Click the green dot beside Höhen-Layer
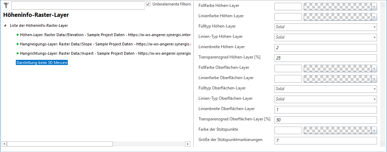This screenshot has width=387, height=152. click(x=18, y=35)
